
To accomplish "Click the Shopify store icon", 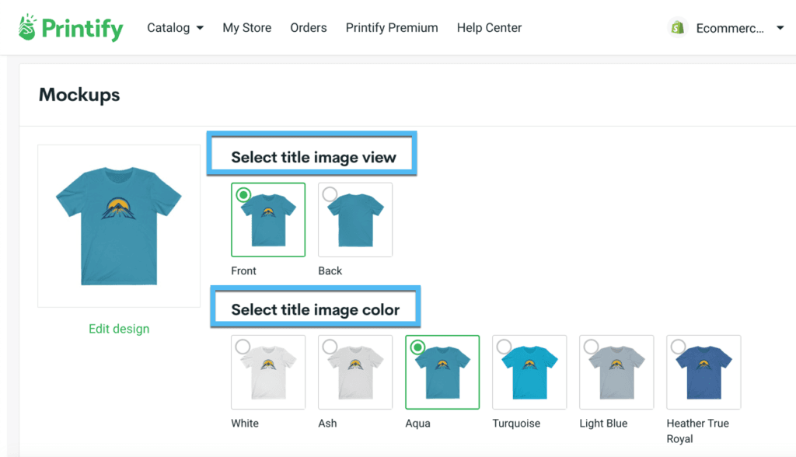I will (678, 28).
